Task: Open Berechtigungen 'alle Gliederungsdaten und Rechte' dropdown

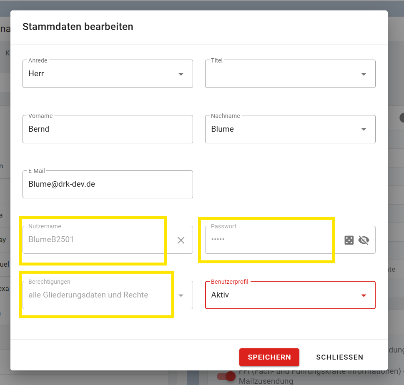Action: coord(96,295)
